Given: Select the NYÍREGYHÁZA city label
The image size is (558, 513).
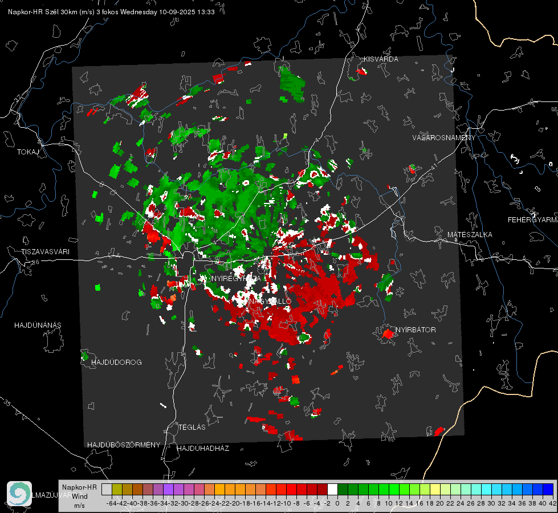Looking at the screenshot, I should pos(236,278).
